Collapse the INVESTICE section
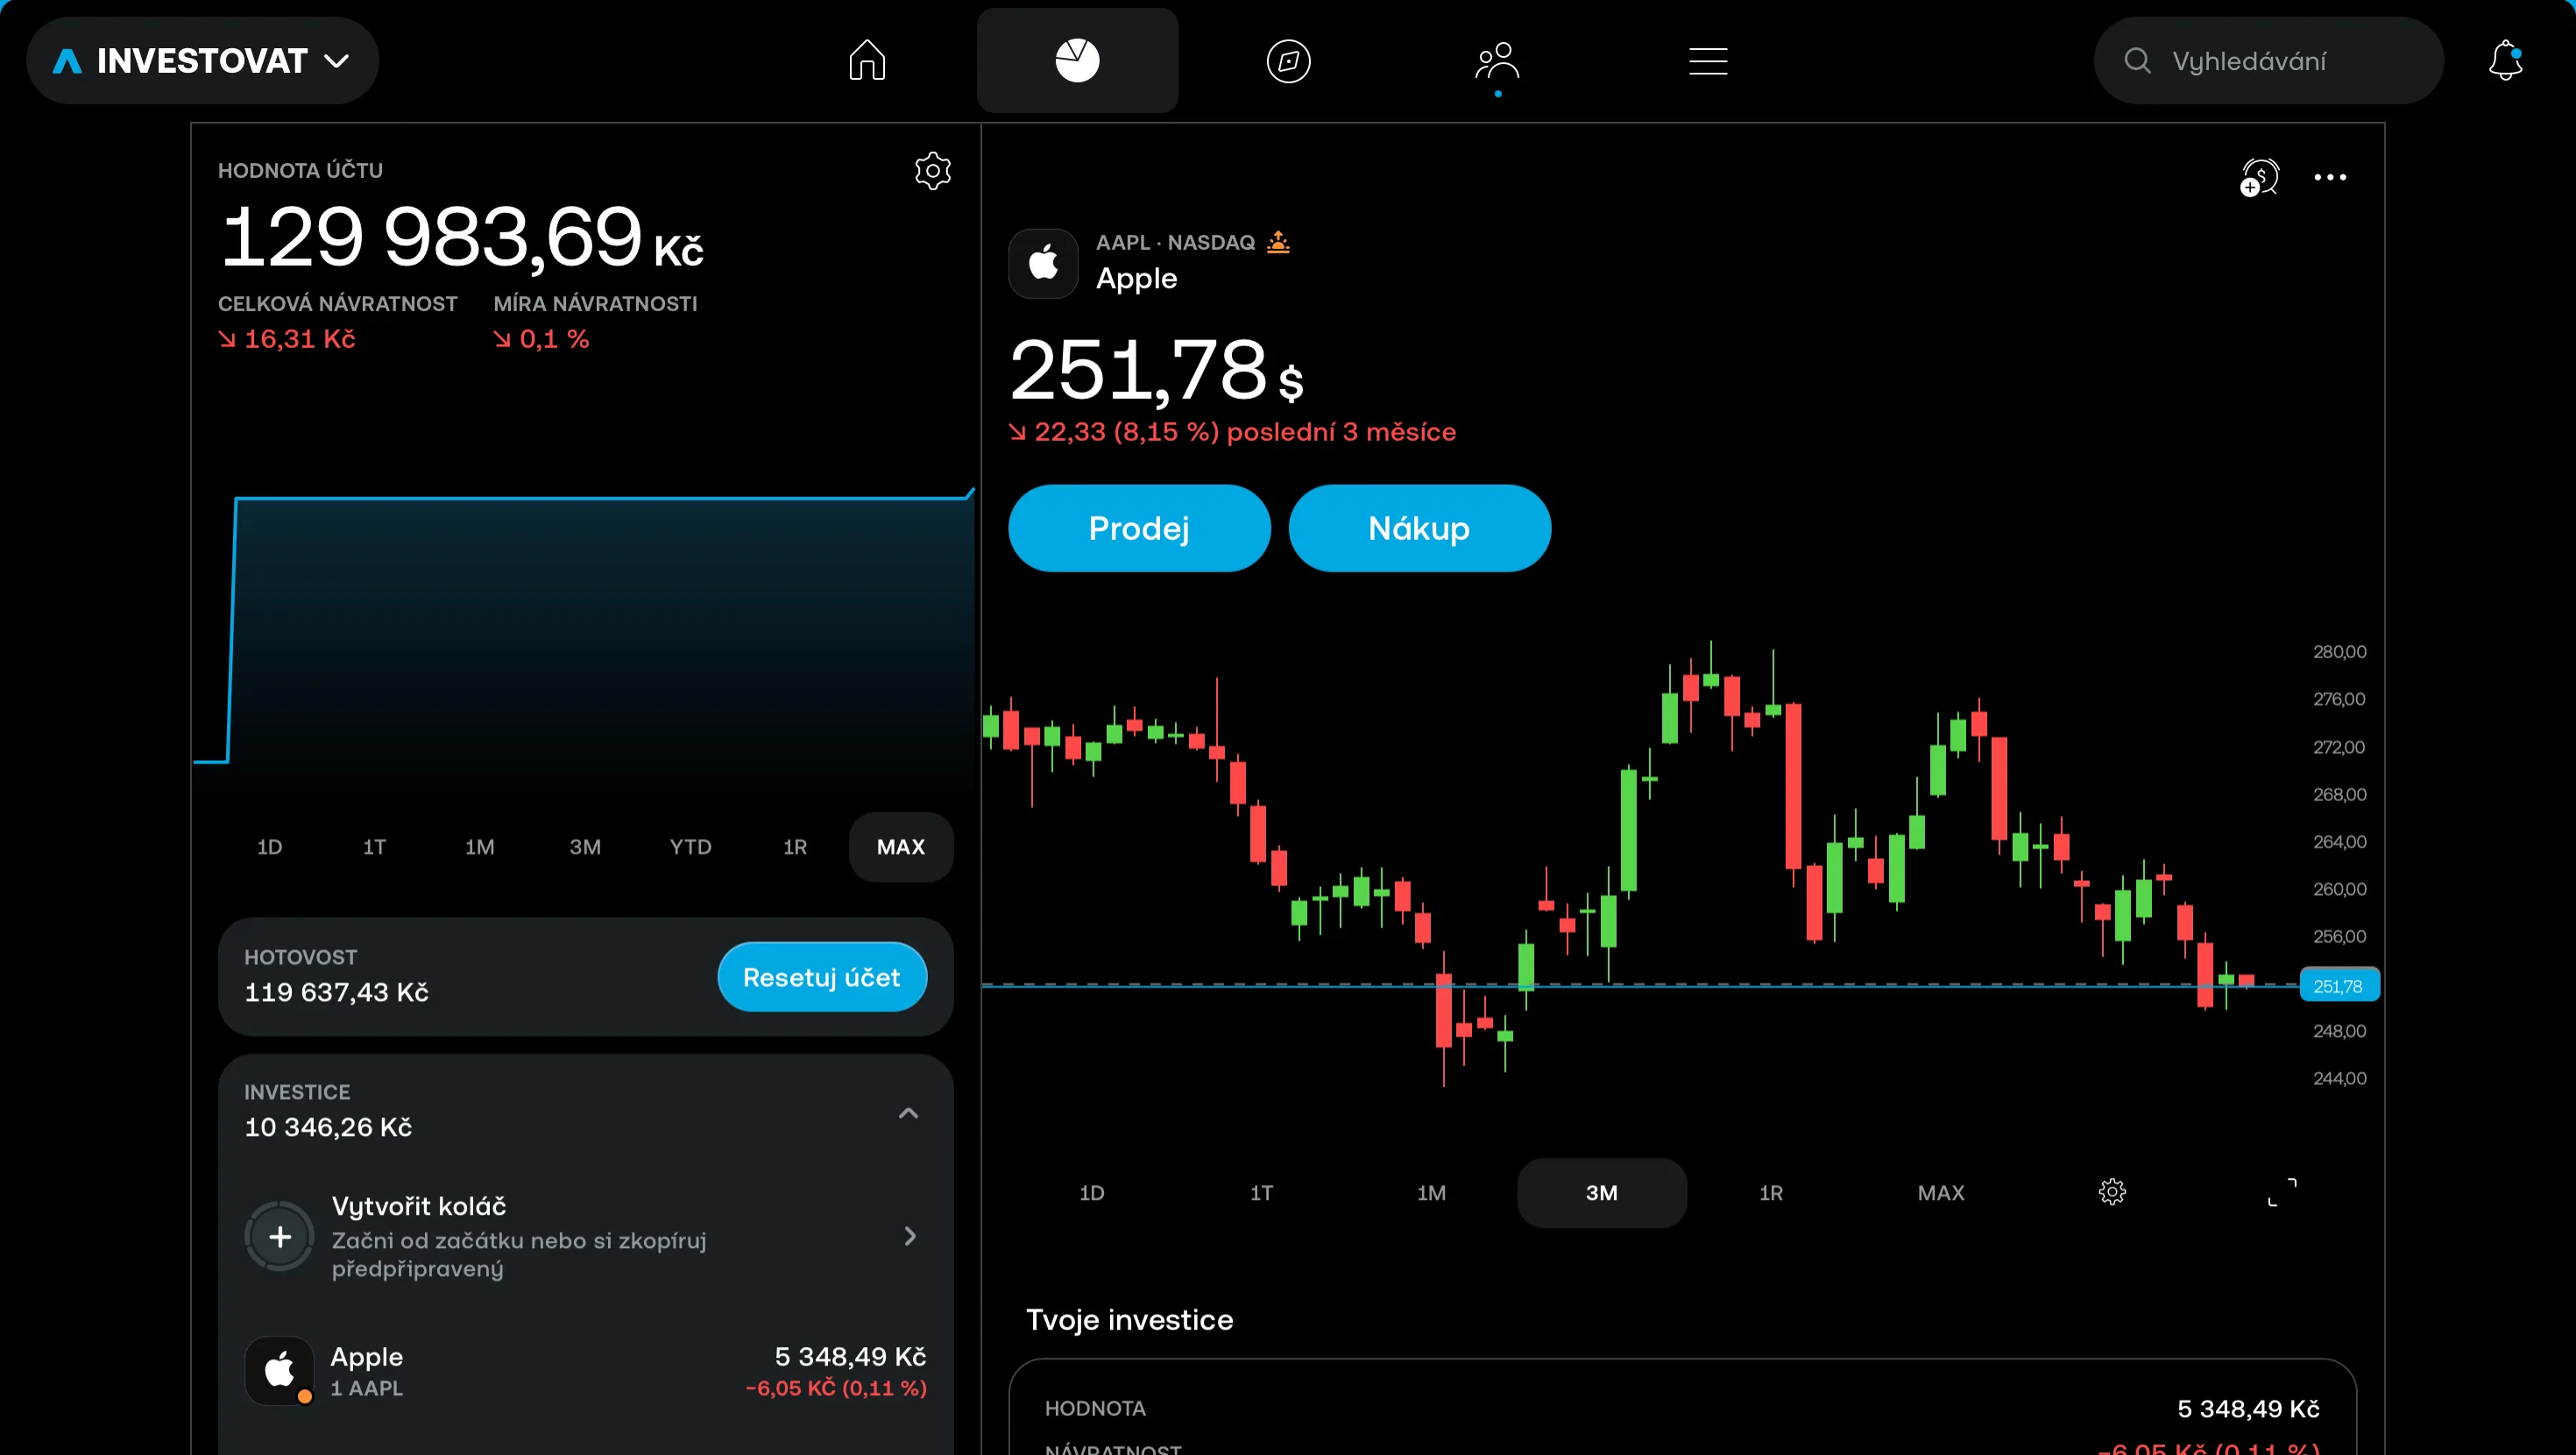Viewport: 2576px width, 1455px height. point(908,1113)
